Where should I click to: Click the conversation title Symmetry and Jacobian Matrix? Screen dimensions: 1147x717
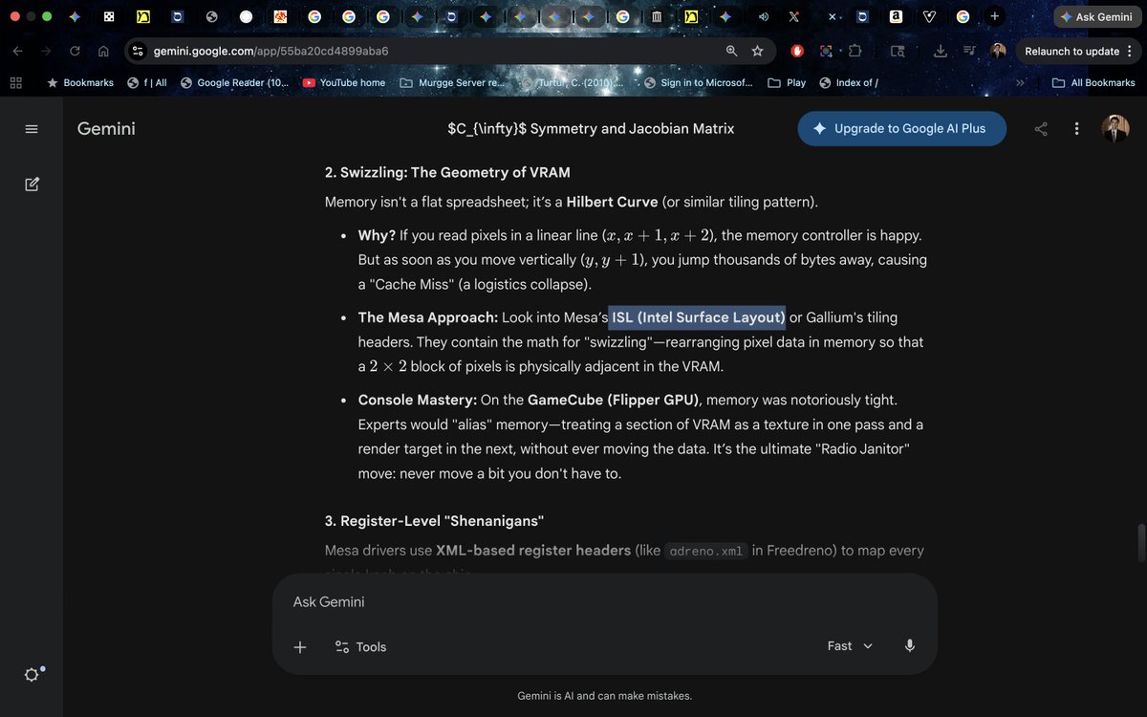tap(591, 128)
